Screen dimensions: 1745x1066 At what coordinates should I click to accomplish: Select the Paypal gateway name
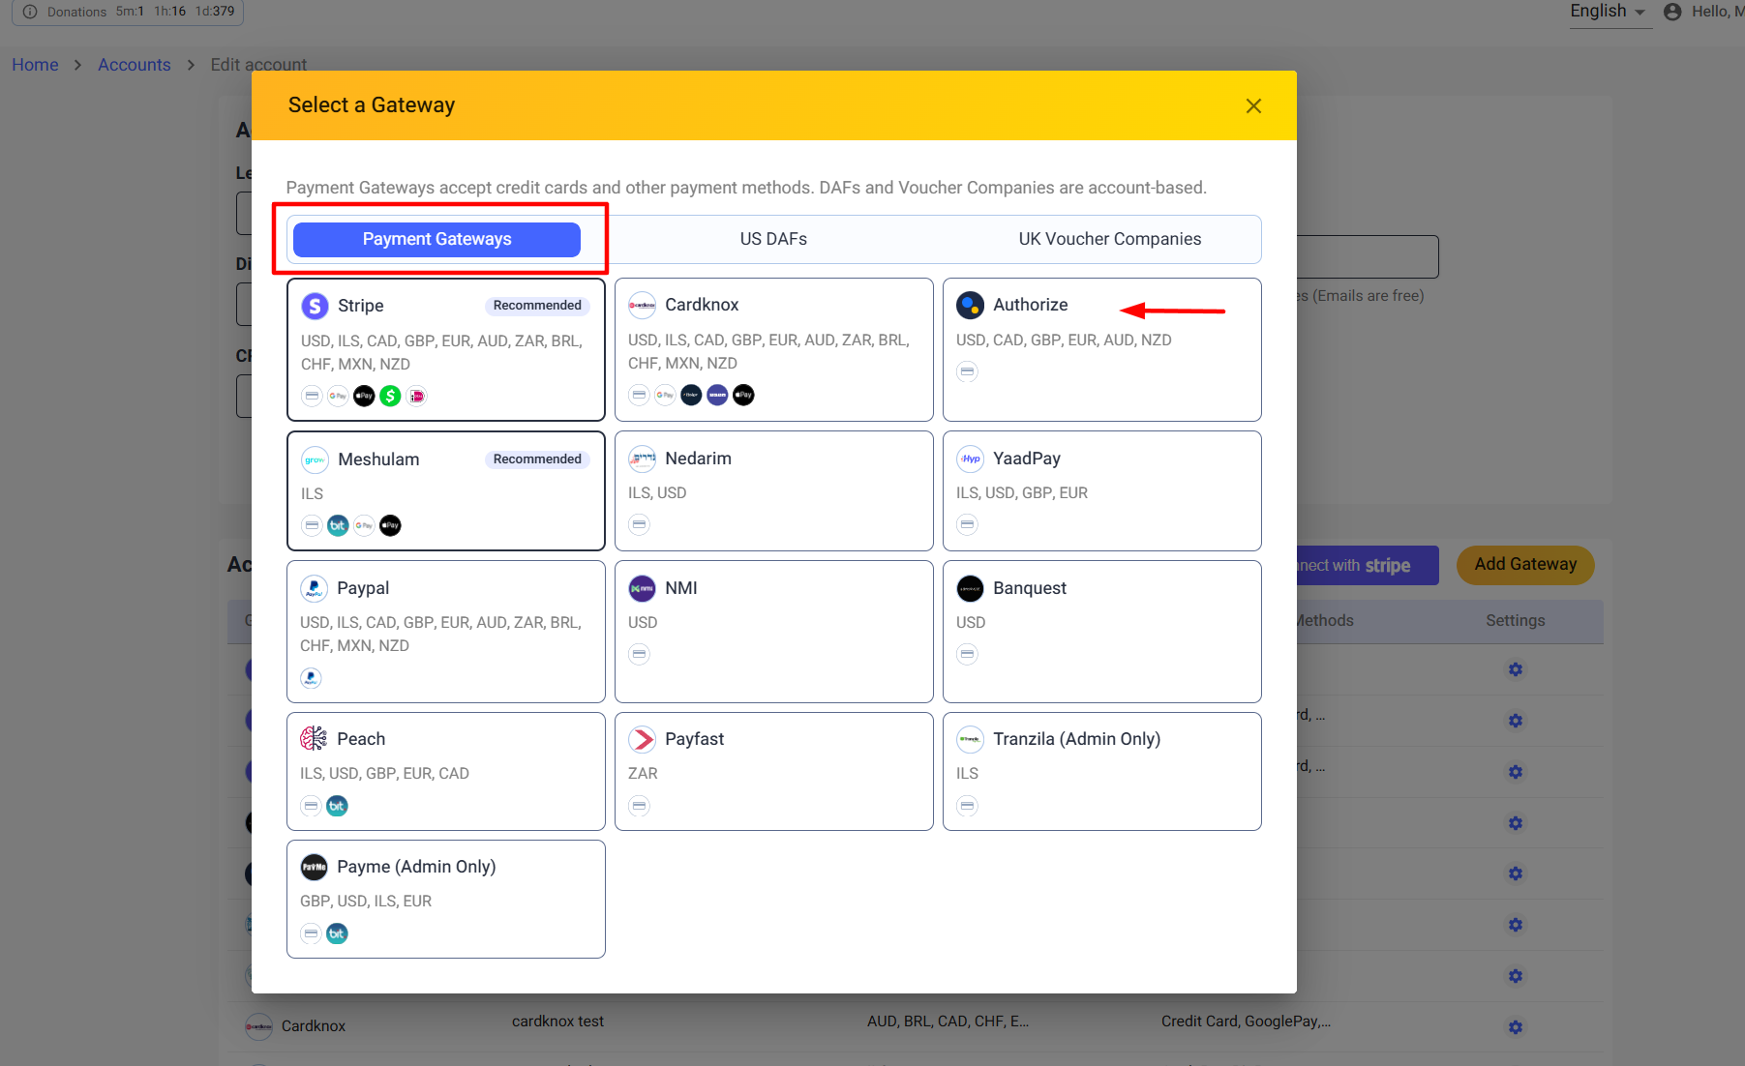(x=363, y=588)
